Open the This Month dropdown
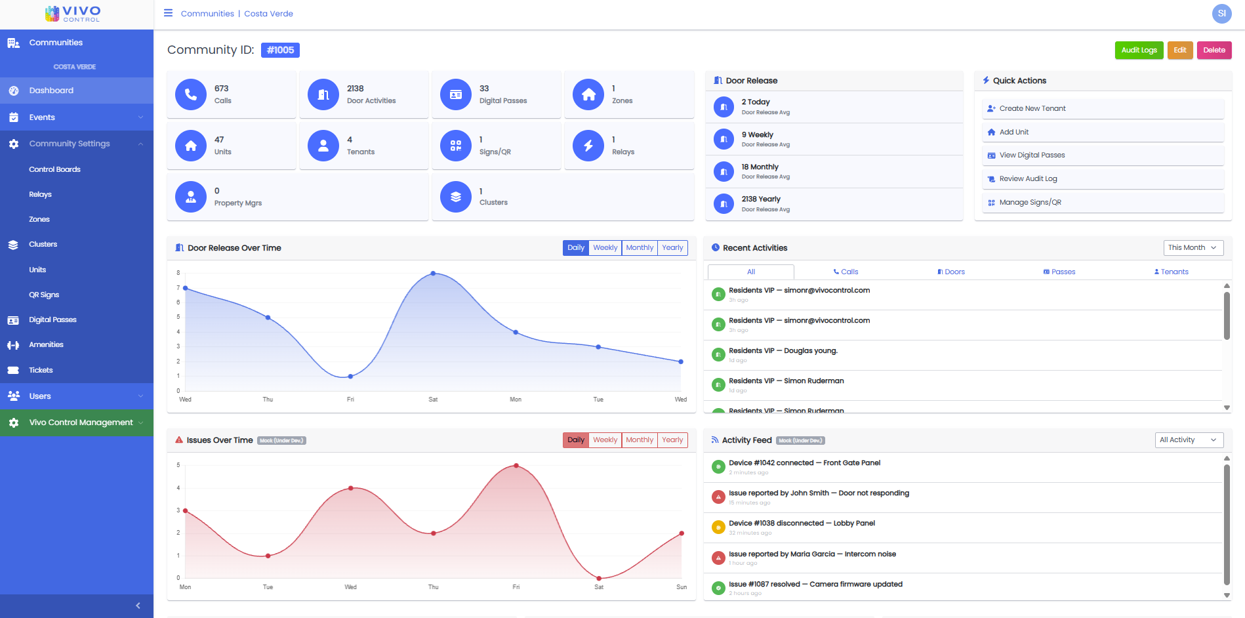Viewport: 1245px width, 618px height. [1193, 247]
